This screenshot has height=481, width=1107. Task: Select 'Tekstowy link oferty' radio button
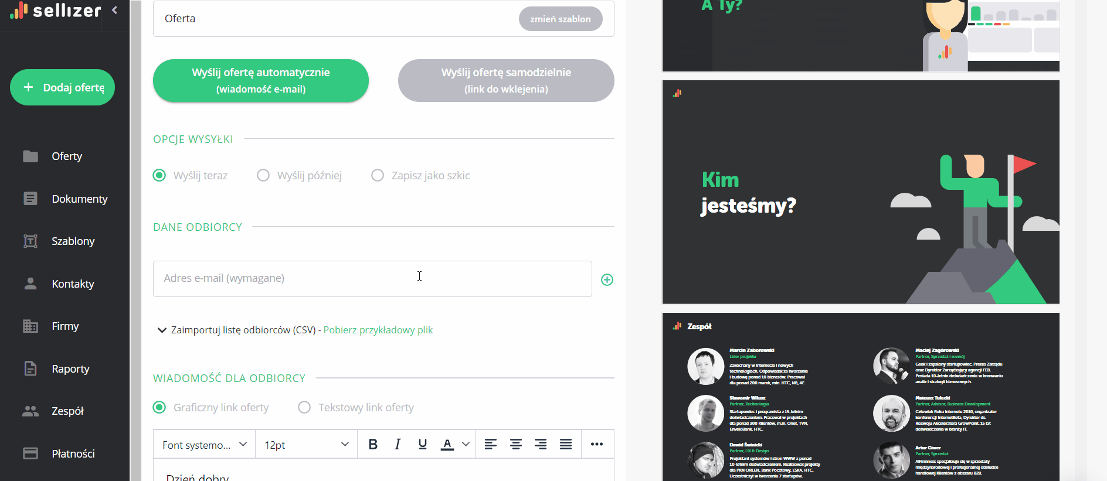304,407
